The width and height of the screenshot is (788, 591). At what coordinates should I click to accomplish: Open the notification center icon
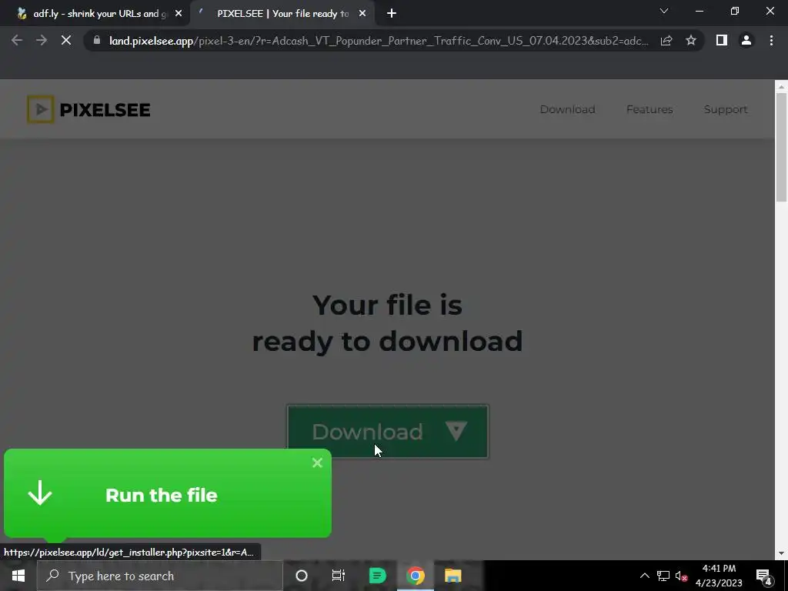coord(763,576)
